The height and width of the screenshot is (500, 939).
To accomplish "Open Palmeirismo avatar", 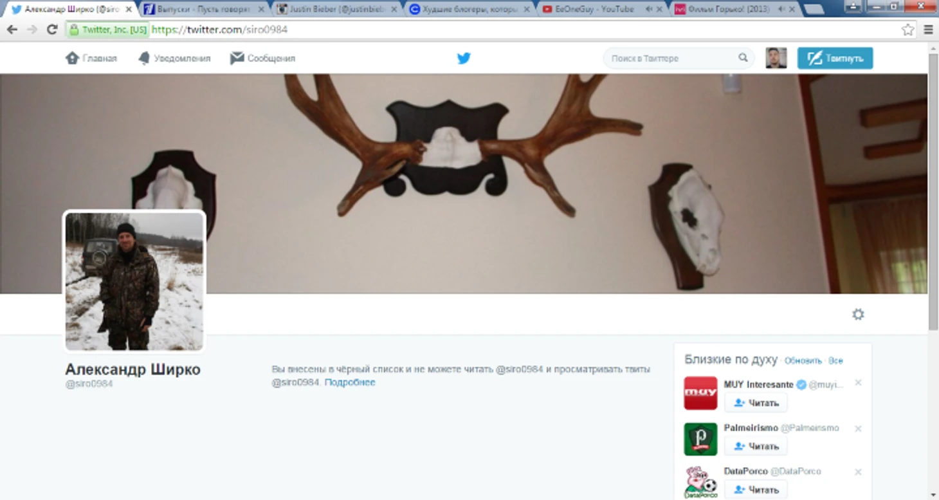I will click(700, 439).
